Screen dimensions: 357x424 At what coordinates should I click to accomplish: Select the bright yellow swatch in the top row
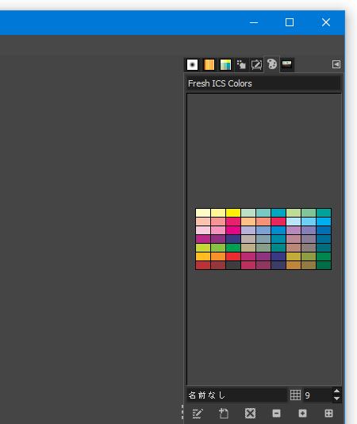click(233, 213)
